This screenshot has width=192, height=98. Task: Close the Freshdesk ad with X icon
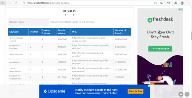pyautogui.click(x=182, y=9)
